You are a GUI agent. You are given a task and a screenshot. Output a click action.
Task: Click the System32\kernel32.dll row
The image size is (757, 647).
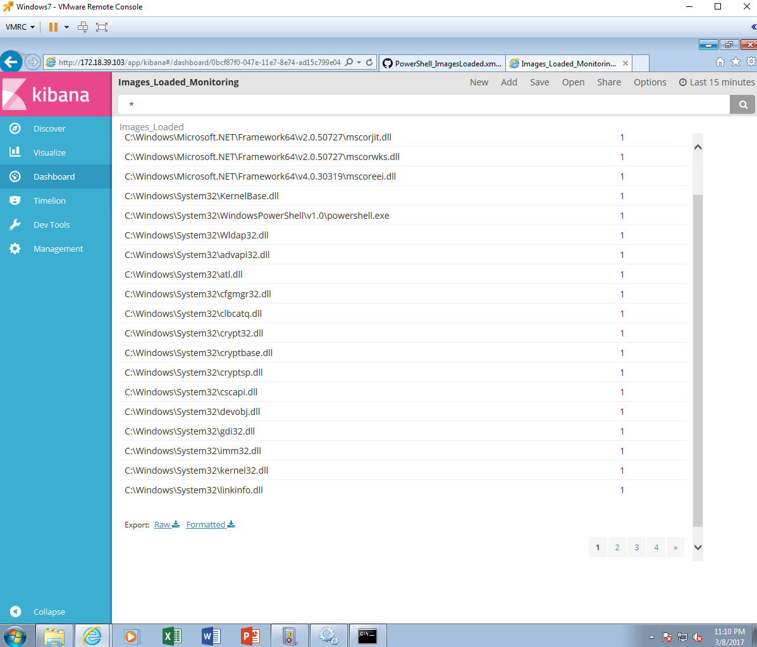tap(404, 471)
